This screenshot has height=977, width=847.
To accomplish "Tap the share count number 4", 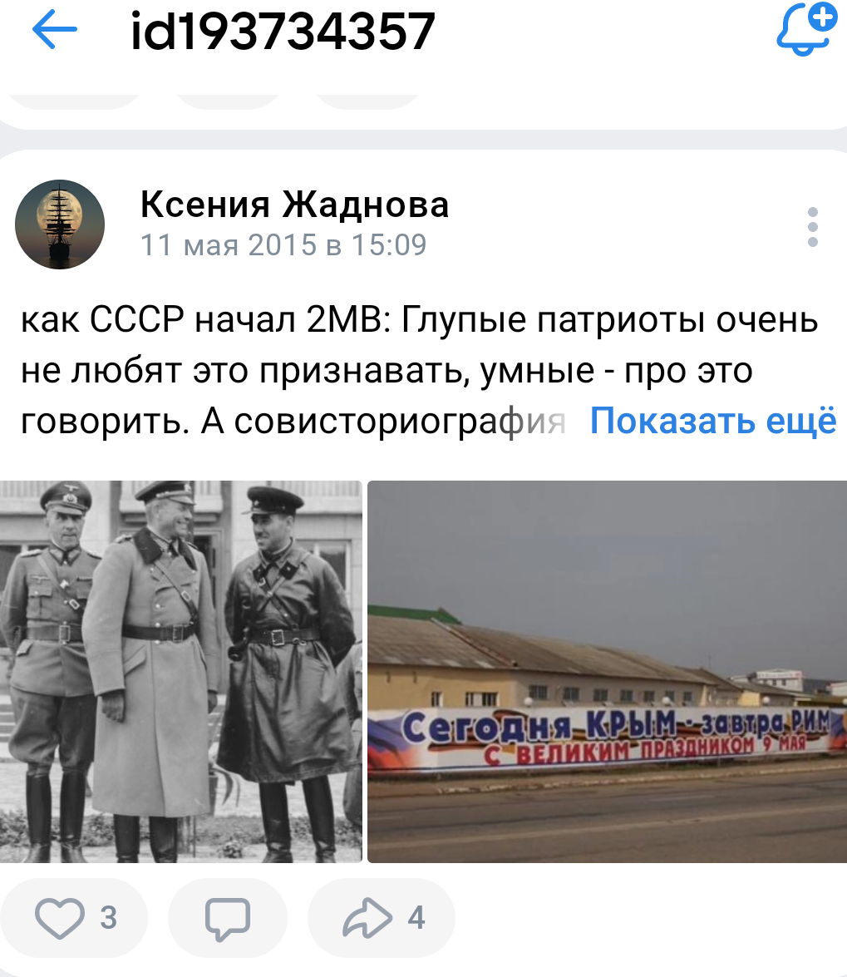I will coord(416,918).
